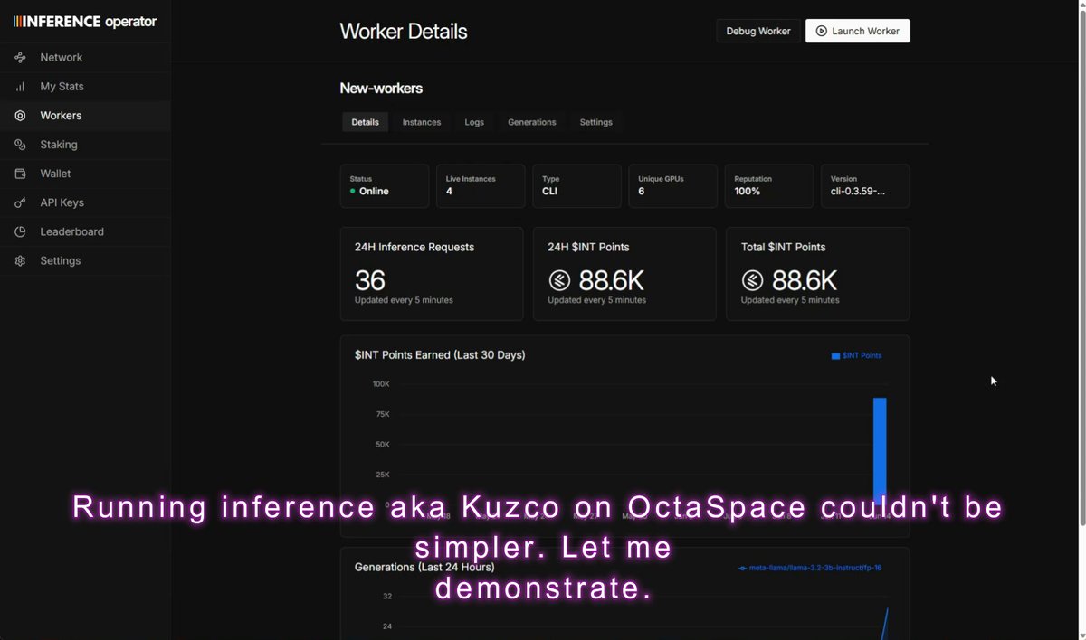
Task: Click the New-workers heading
Action: (x=381, y=89)
